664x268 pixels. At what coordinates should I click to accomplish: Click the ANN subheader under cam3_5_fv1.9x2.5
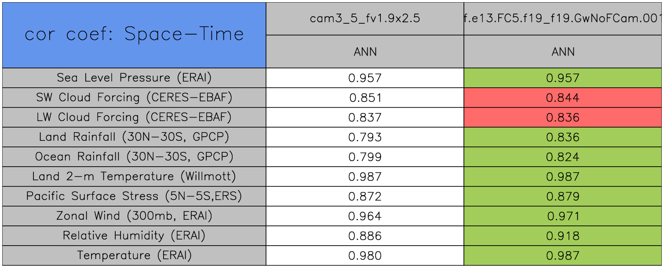click(365, 52)
